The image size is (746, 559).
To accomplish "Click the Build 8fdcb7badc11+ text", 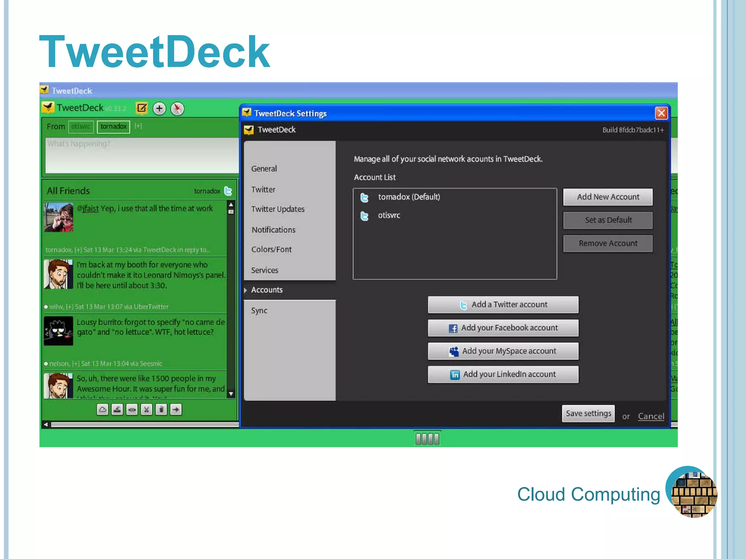I will point(633,130).
